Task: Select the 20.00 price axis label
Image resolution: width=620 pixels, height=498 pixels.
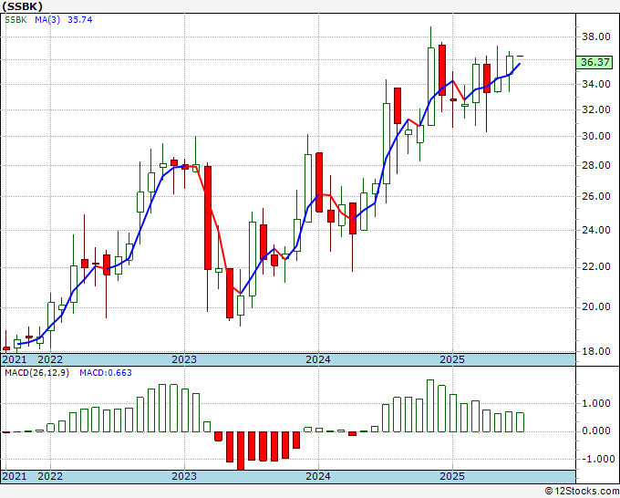Action: (596, 306)
